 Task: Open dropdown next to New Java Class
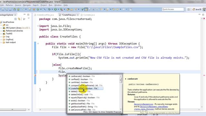tap(41, 9)
